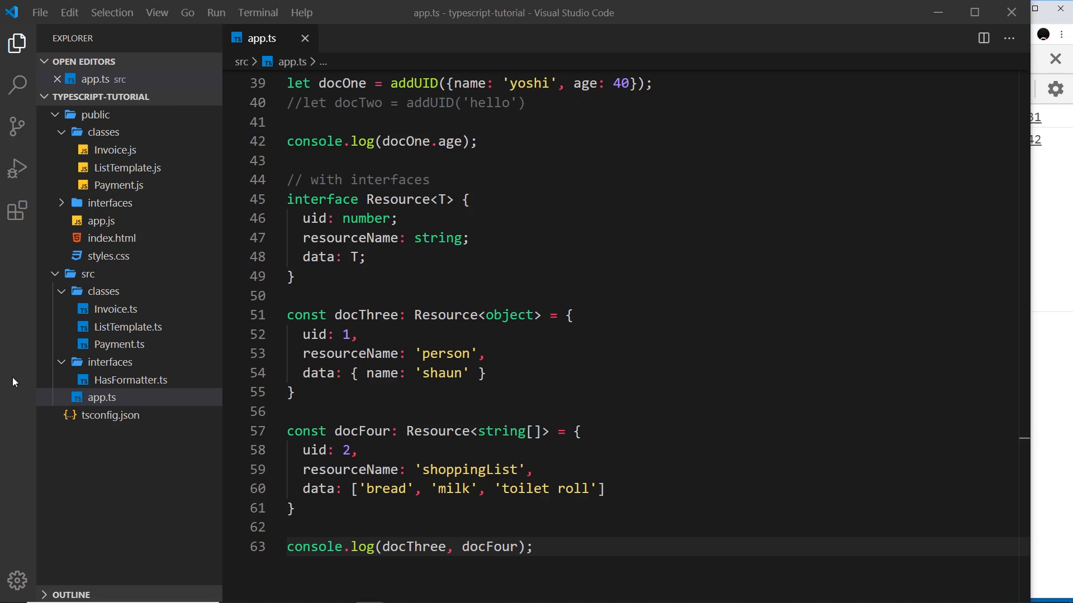
Task: Open browser three-dot menu
Action: pyautogui.click(x=1062, y=35)
